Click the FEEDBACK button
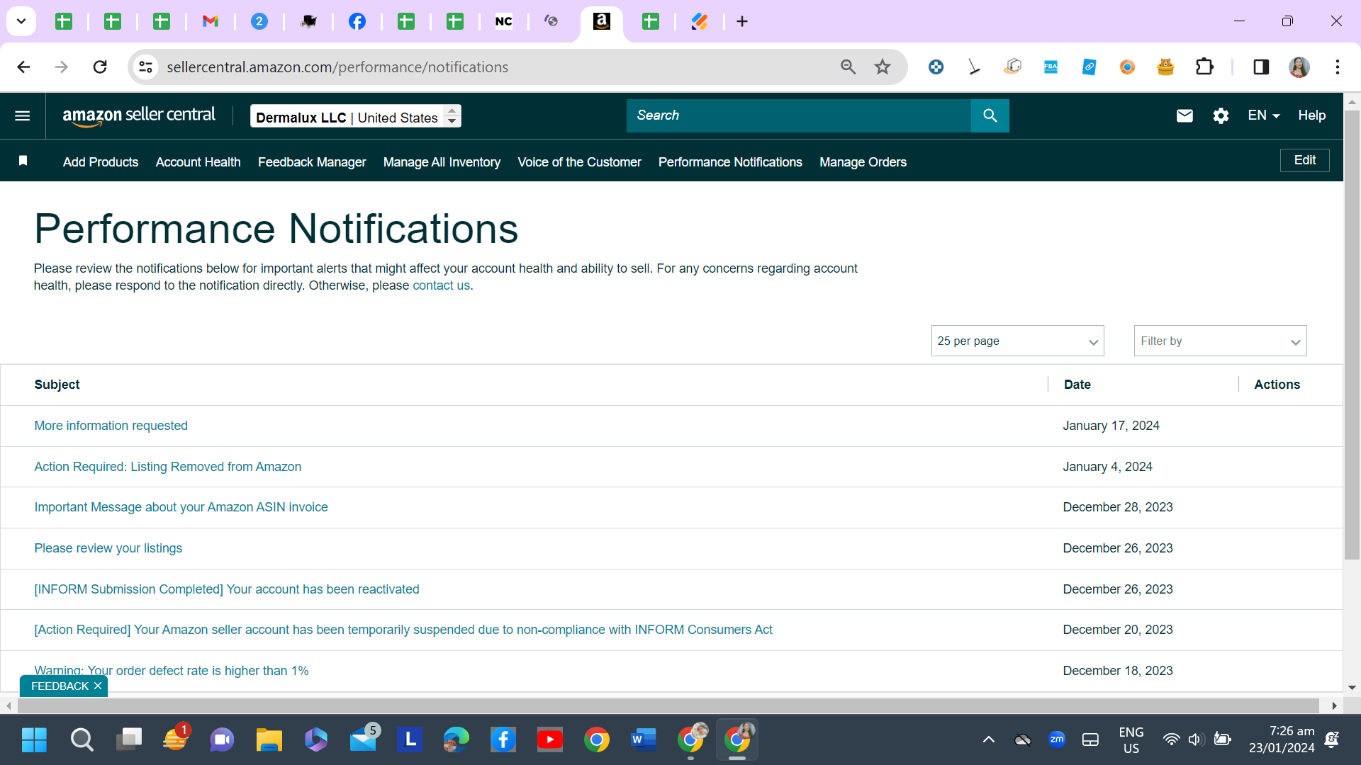This screenshot has width=1361, height=765. pyautogui.click(x=60, y=686)
